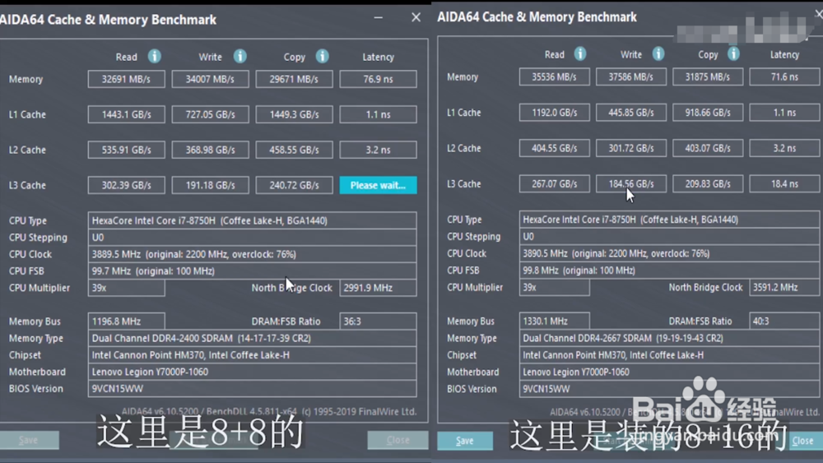Click L2 Cache Write 301.72 GB/s value
The height and width of the screenshot is (463, 823).
631,148
